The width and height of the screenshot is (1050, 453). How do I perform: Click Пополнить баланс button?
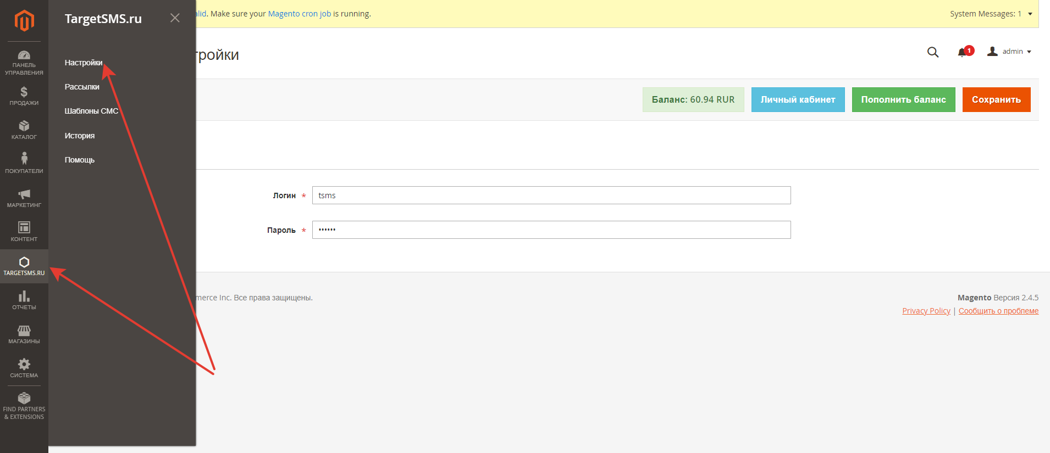coord(904,99)
